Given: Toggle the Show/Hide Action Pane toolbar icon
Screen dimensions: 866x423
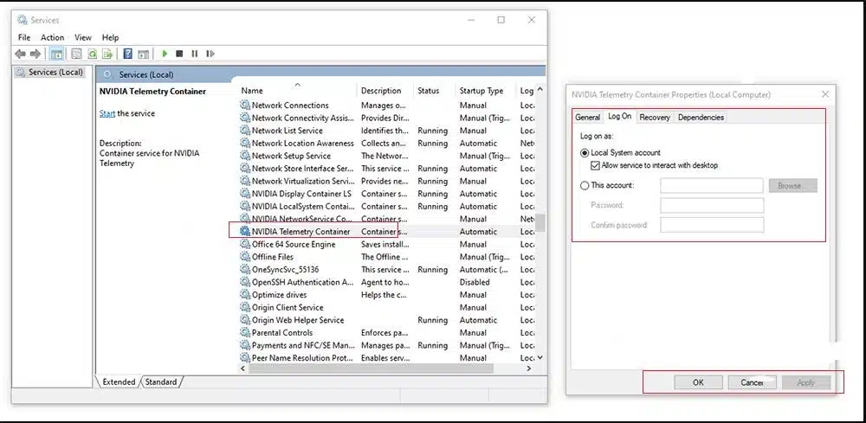Looking at the screenshot, I should click(143, 54).
